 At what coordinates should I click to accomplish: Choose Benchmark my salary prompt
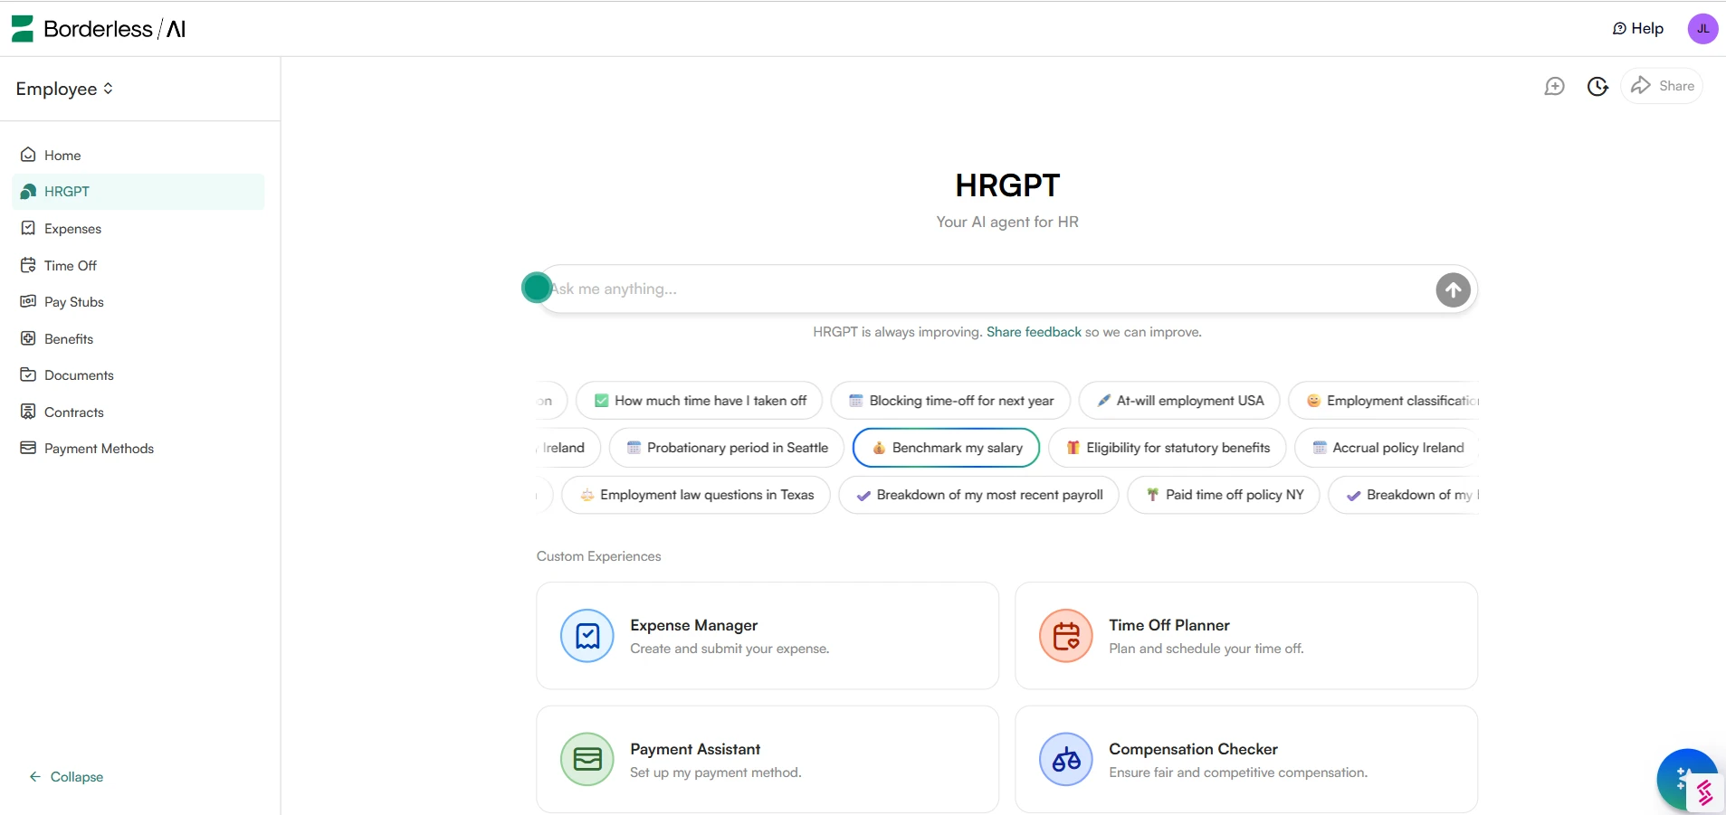947,448
